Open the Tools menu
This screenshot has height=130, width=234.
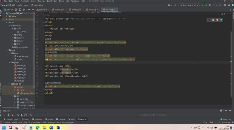61,1
